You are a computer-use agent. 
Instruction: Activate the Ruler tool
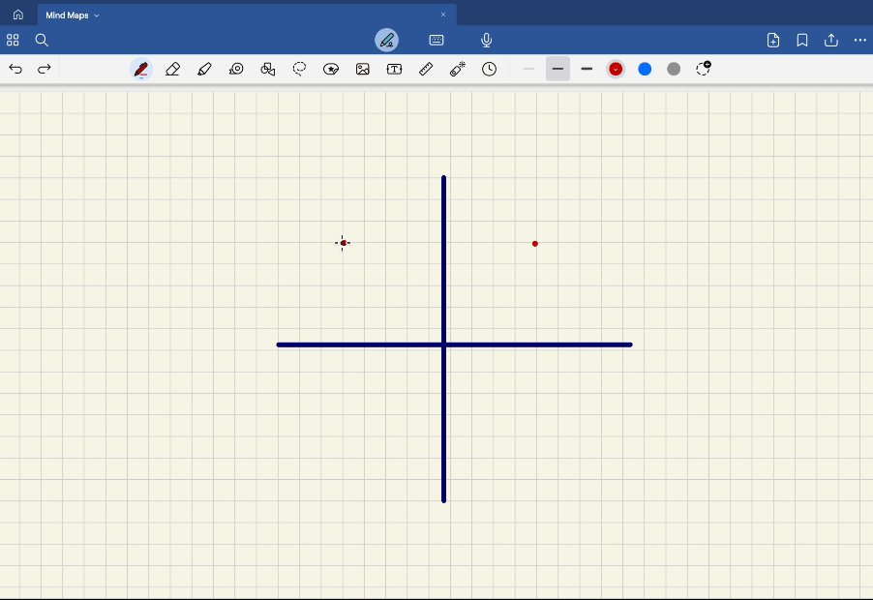426,70
